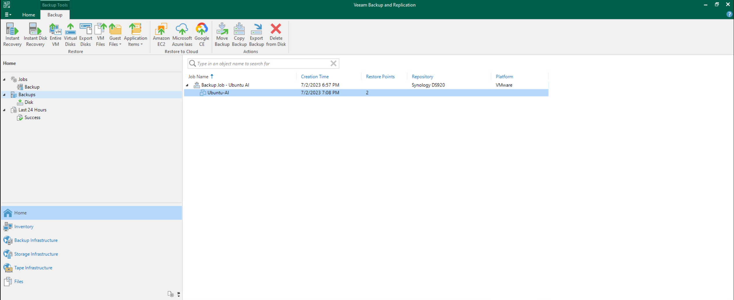
Task: Click Move Backup action
Action: click(x=222, y=34)
